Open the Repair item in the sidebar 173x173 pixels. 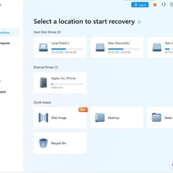[x=3, y=92]
